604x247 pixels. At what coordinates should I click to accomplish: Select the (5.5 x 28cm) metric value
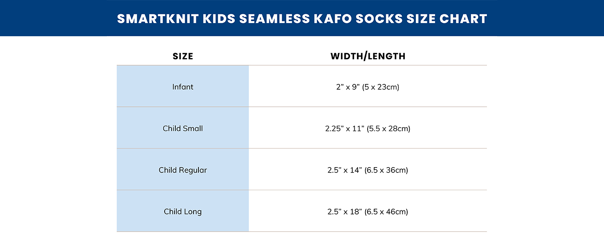pyautogui.click(x=387, y=128)
